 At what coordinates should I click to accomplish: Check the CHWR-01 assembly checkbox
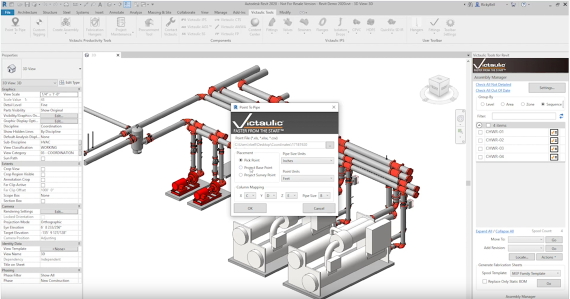pos(480,132)
